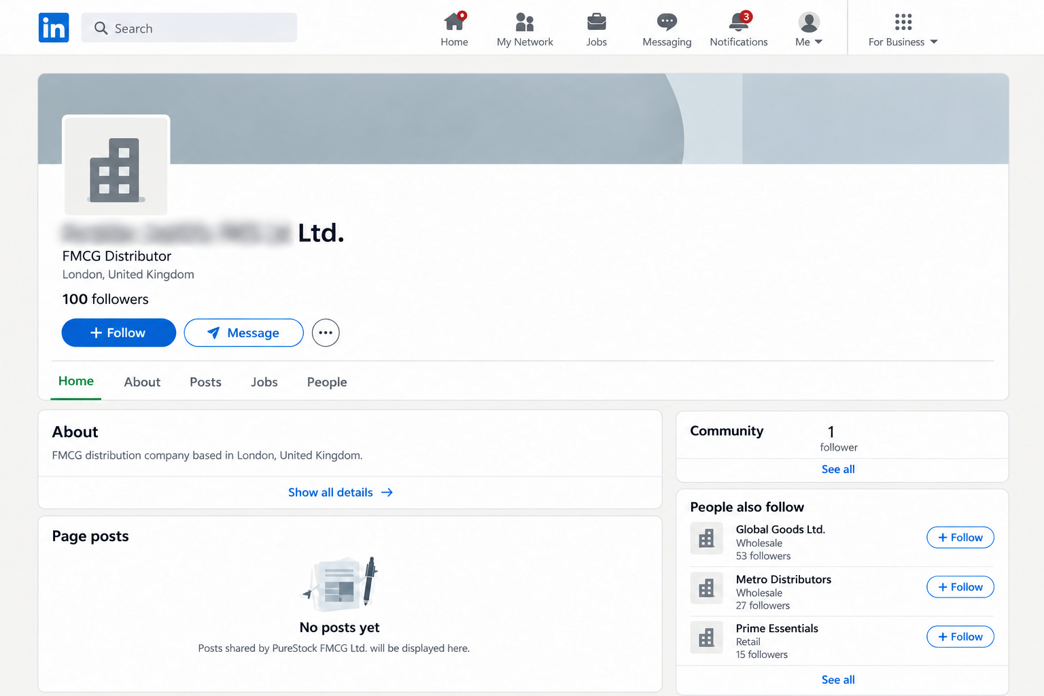Follow this FMCG Distributor company
The image size is (1044, 696).
click(118, 333)
